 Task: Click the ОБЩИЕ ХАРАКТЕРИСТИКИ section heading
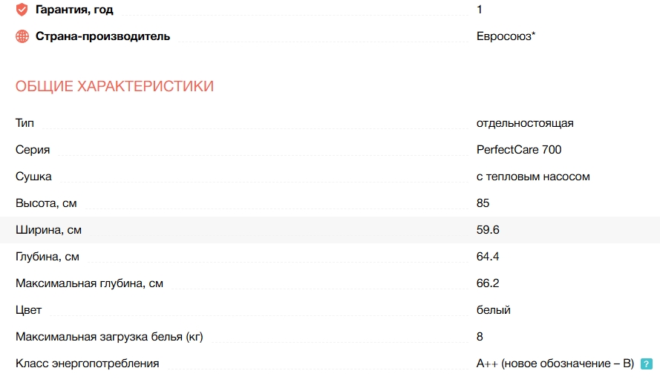pos(114,87)
